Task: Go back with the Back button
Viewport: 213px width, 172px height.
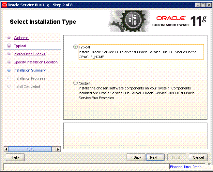Action: (136, 157)
